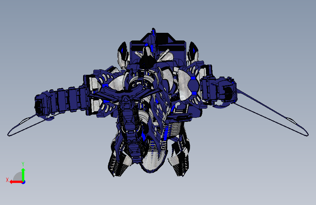
Task: Select the long segmented arm cannon on the left
Action: point(62,101)
